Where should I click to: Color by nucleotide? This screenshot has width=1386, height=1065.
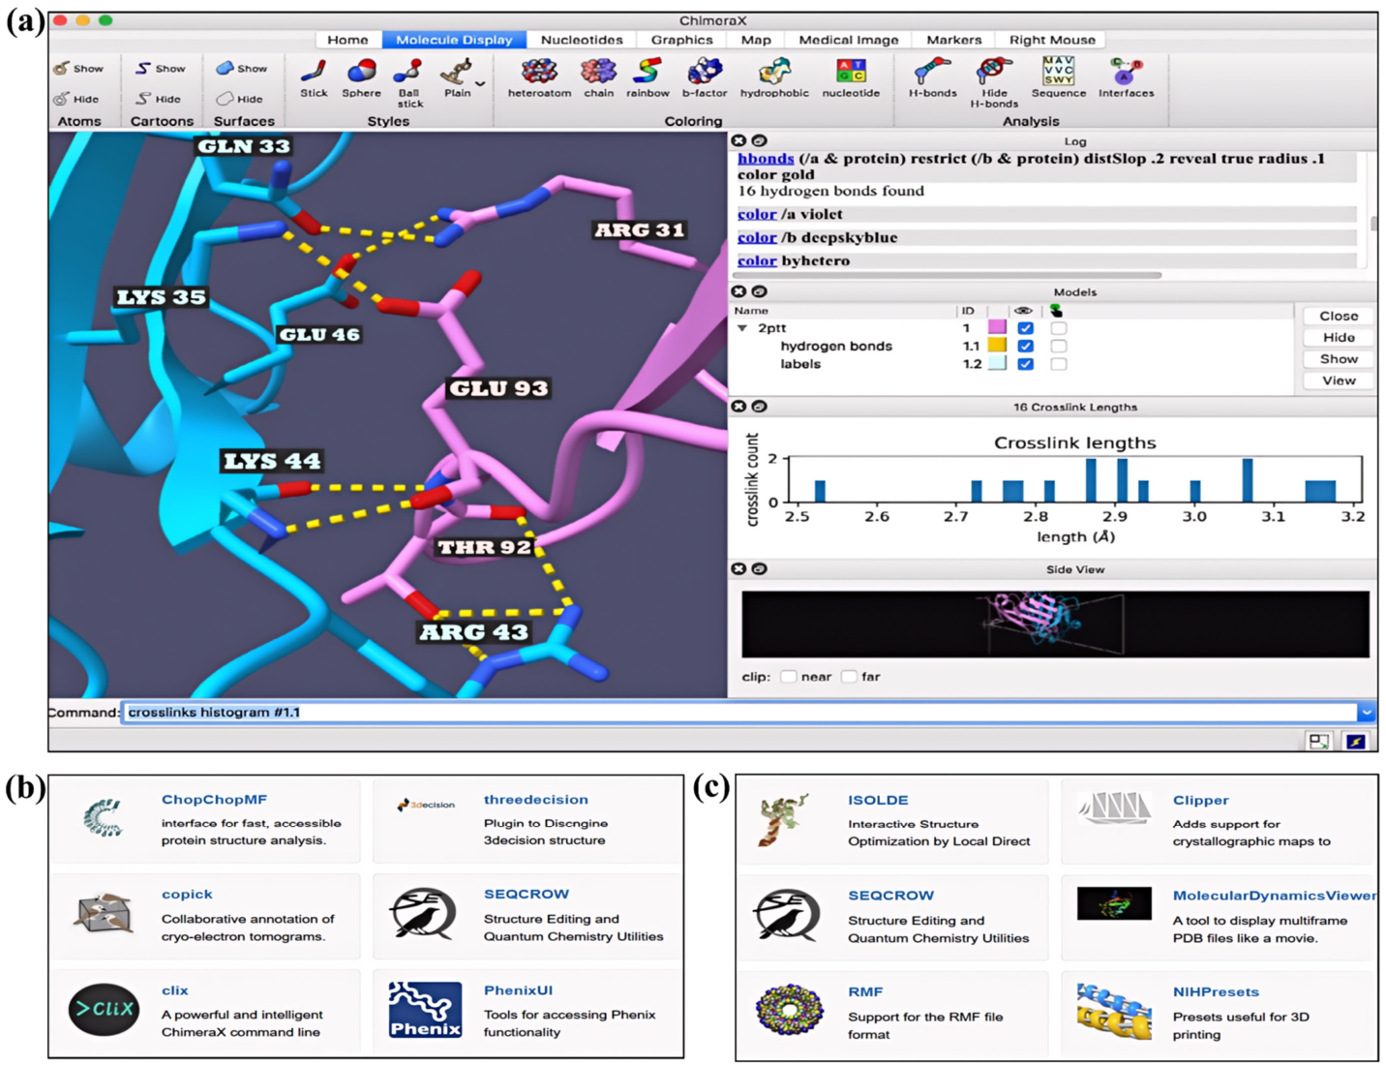tap(851, 71)
